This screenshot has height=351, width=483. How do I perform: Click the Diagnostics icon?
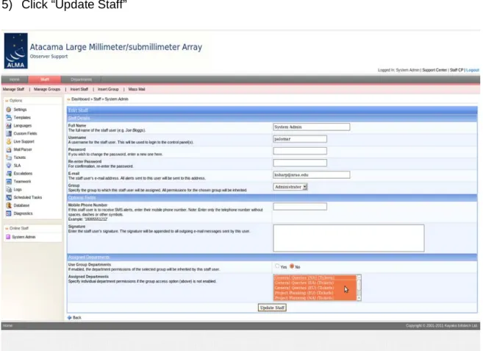(9, 213)
